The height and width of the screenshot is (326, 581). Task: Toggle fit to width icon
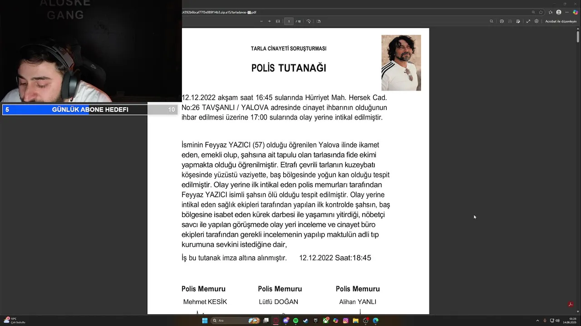278,21
